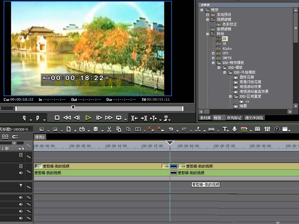Select the scissors cut tool

pyautogui.click(x=109, y=129)
